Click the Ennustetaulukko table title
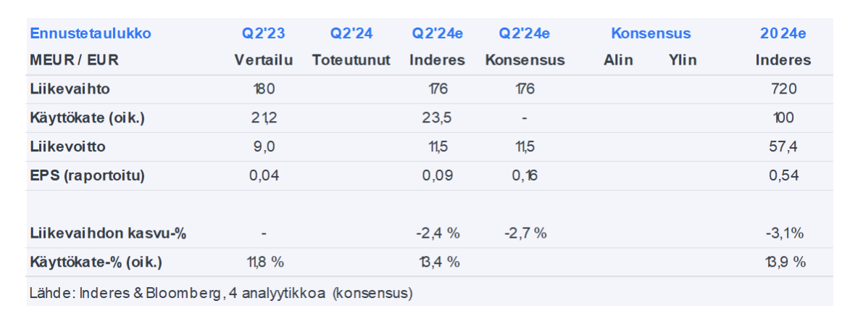 91,33
